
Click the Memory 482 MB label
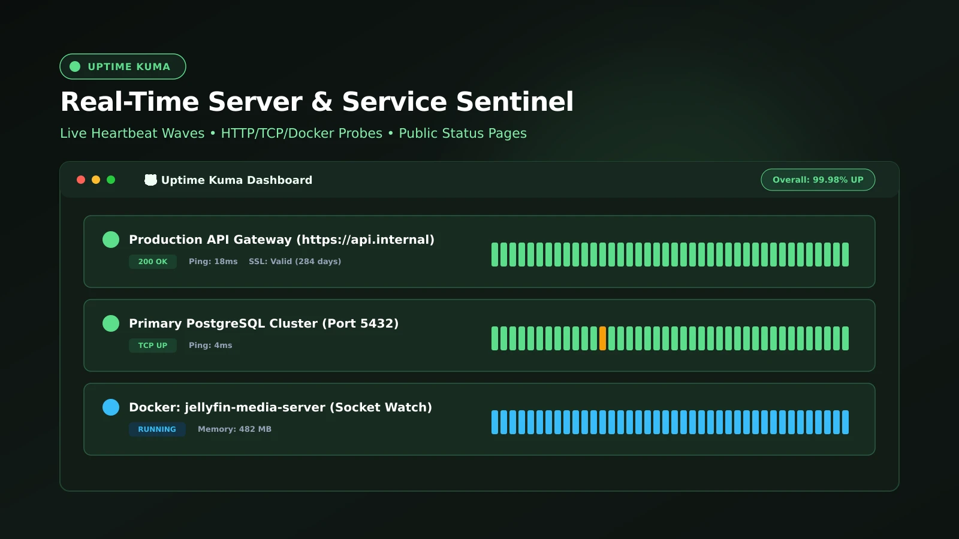(234, 429)
